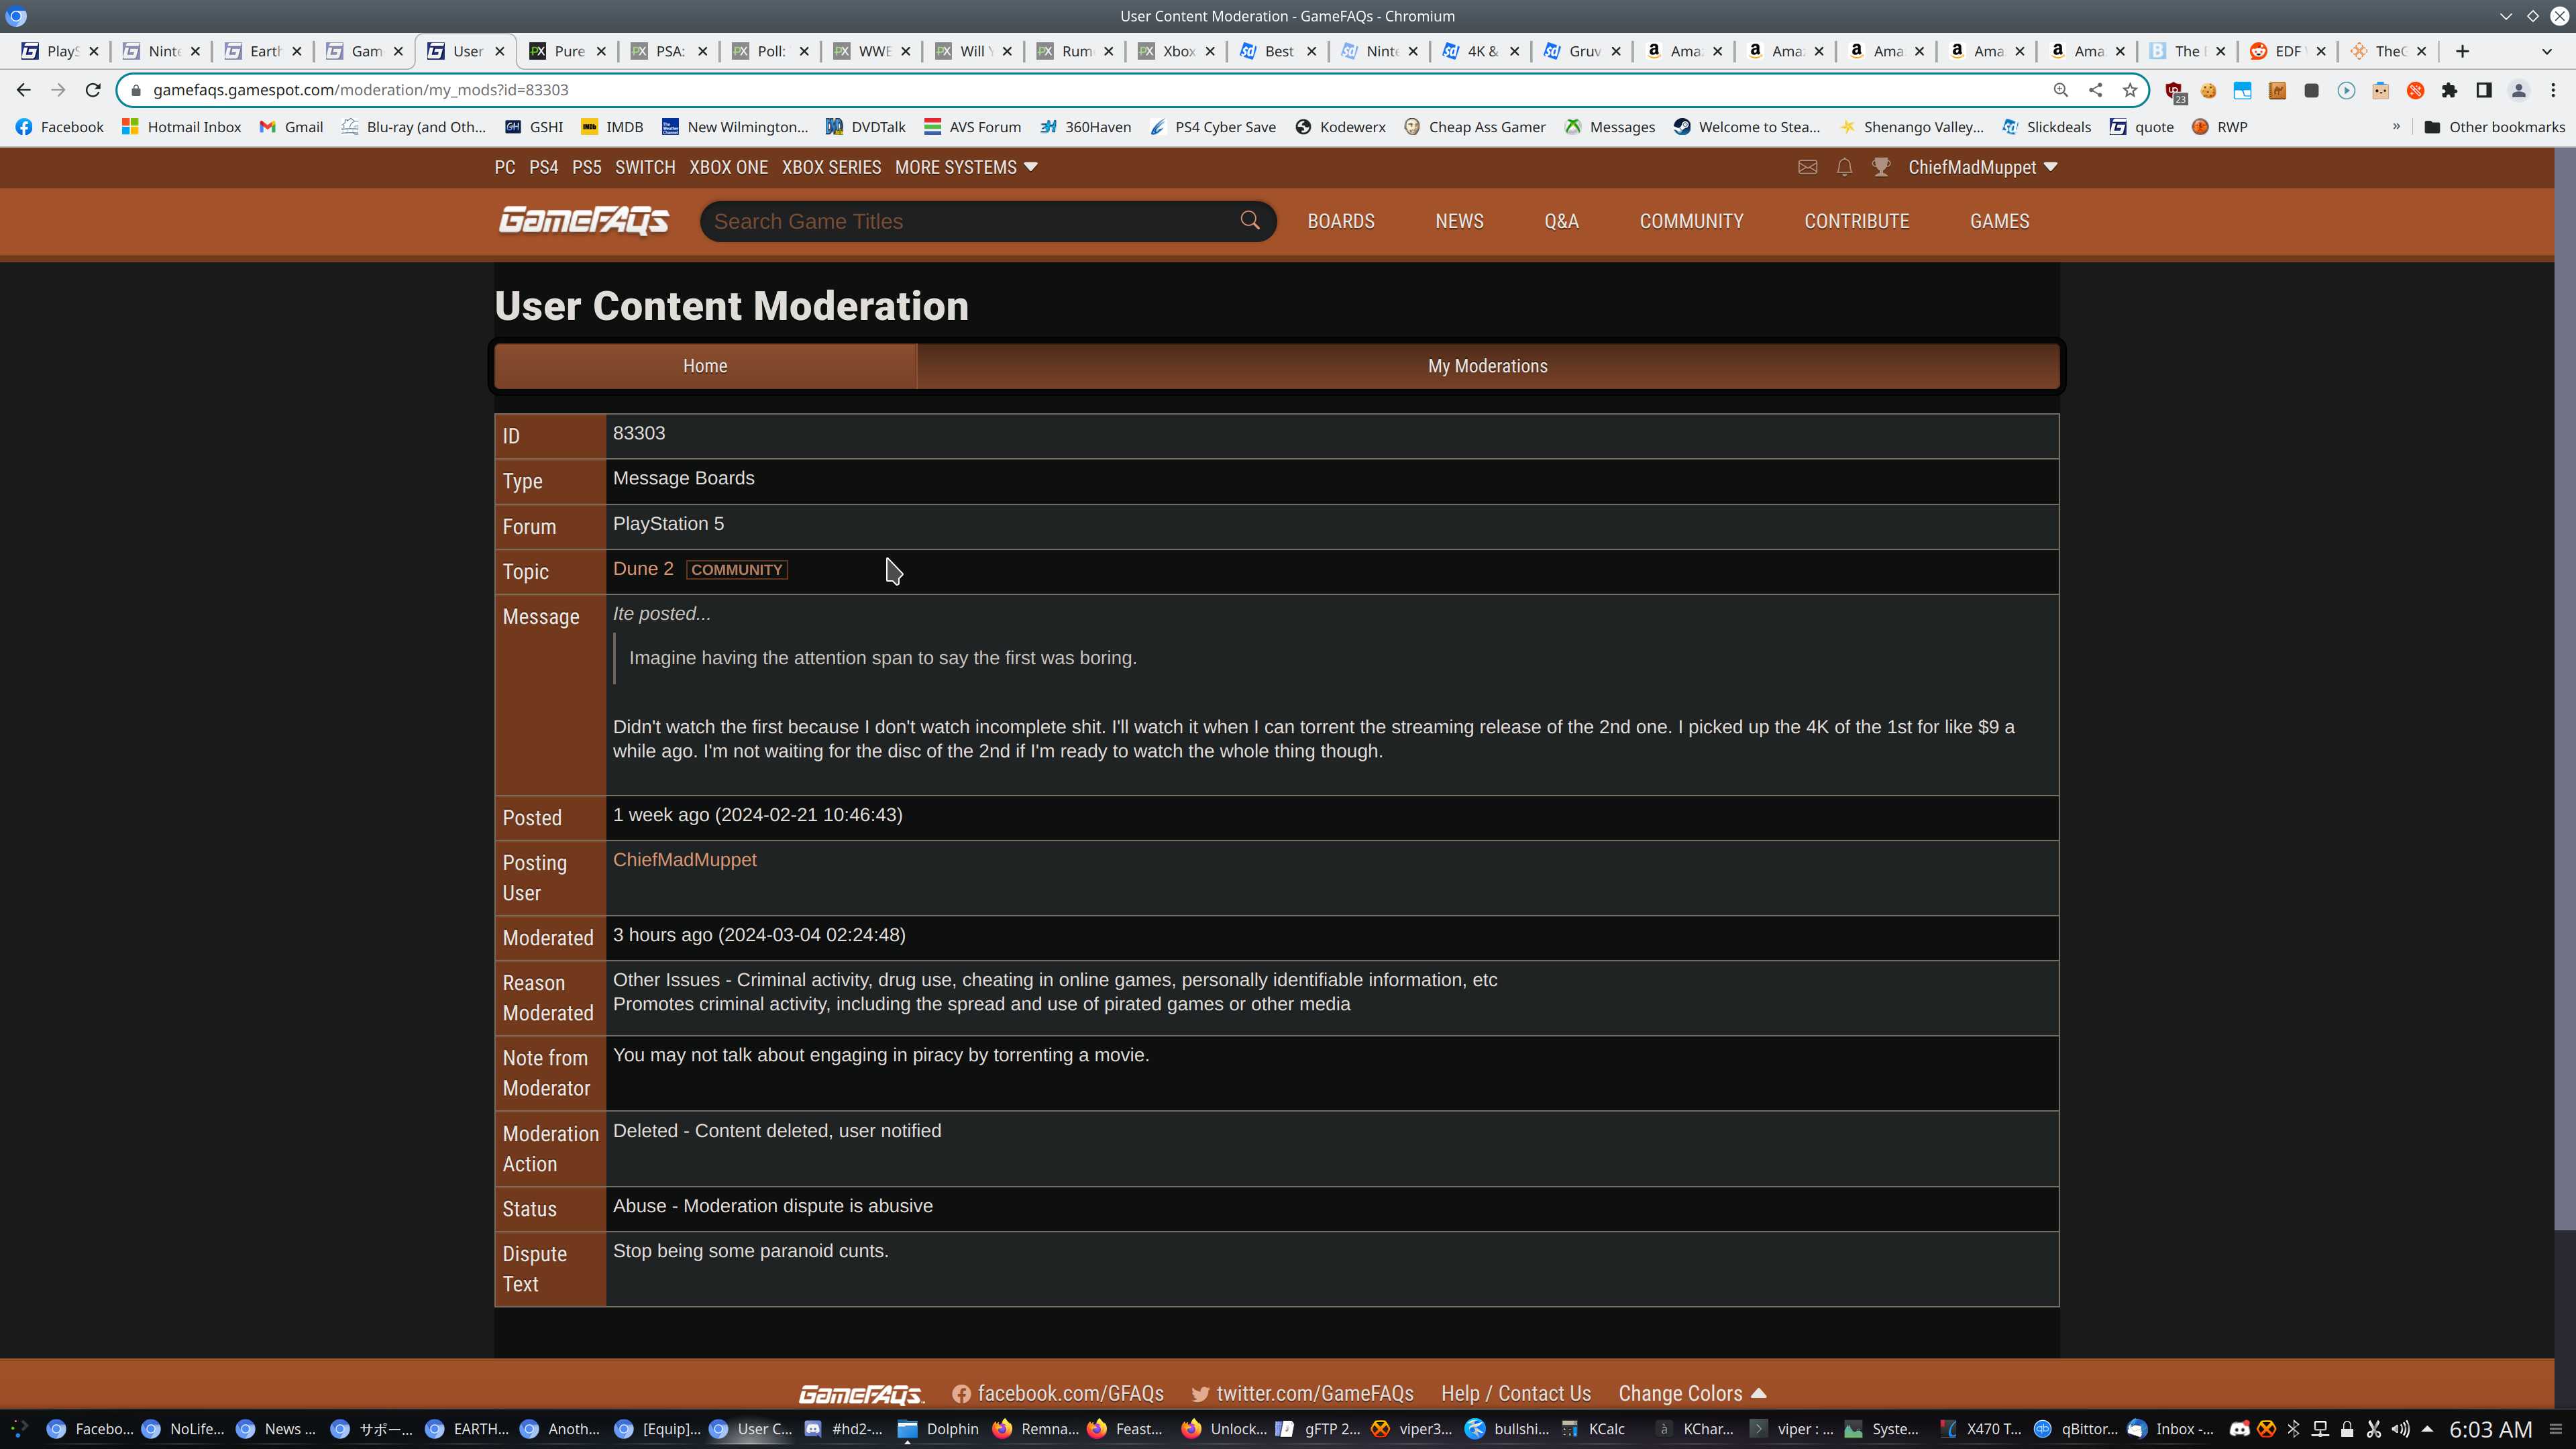Click the ChiefMadMuppet posting user link
This screenshot has width=2576, height=1449.
pos(684,860)
